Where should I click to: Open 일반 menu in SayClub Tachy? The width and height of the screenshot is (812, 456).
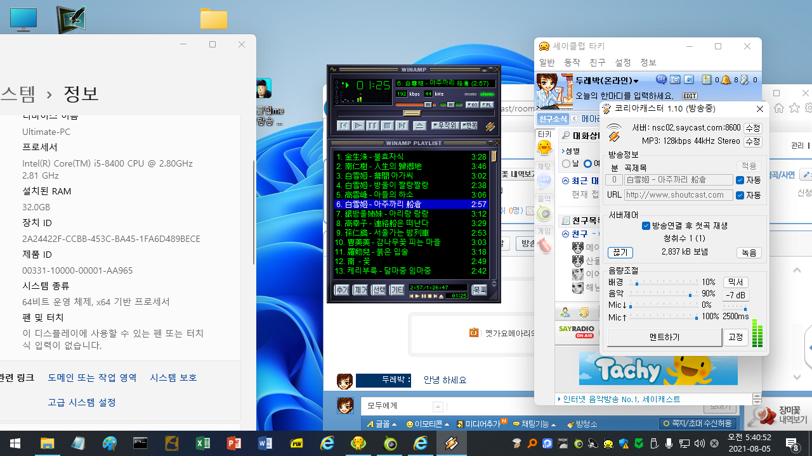click(547, 63)
